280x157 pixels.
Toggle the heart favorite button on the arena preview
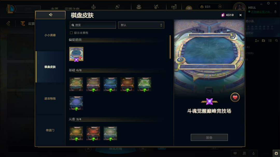(235, 97)
